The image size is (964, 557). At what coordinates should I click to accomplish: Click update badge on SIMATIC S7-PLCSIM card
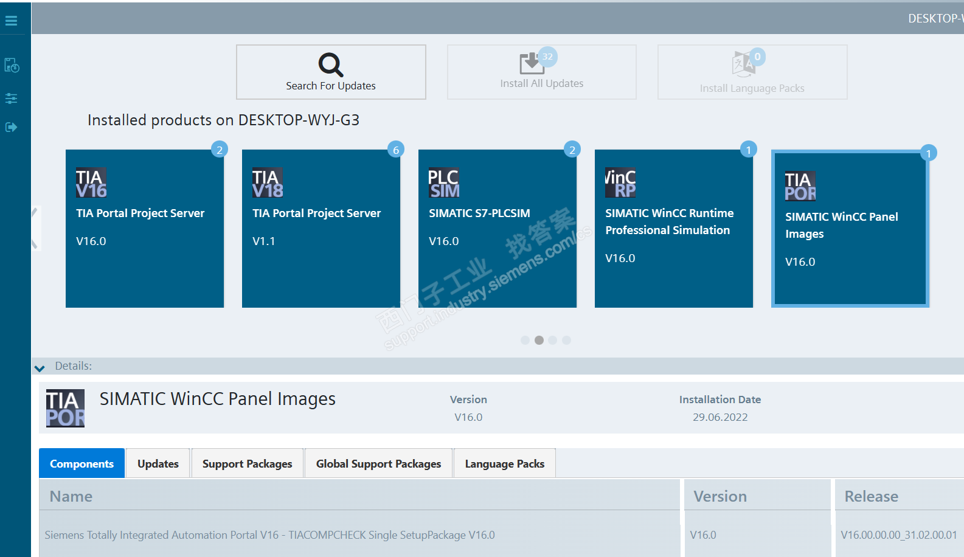572,150
